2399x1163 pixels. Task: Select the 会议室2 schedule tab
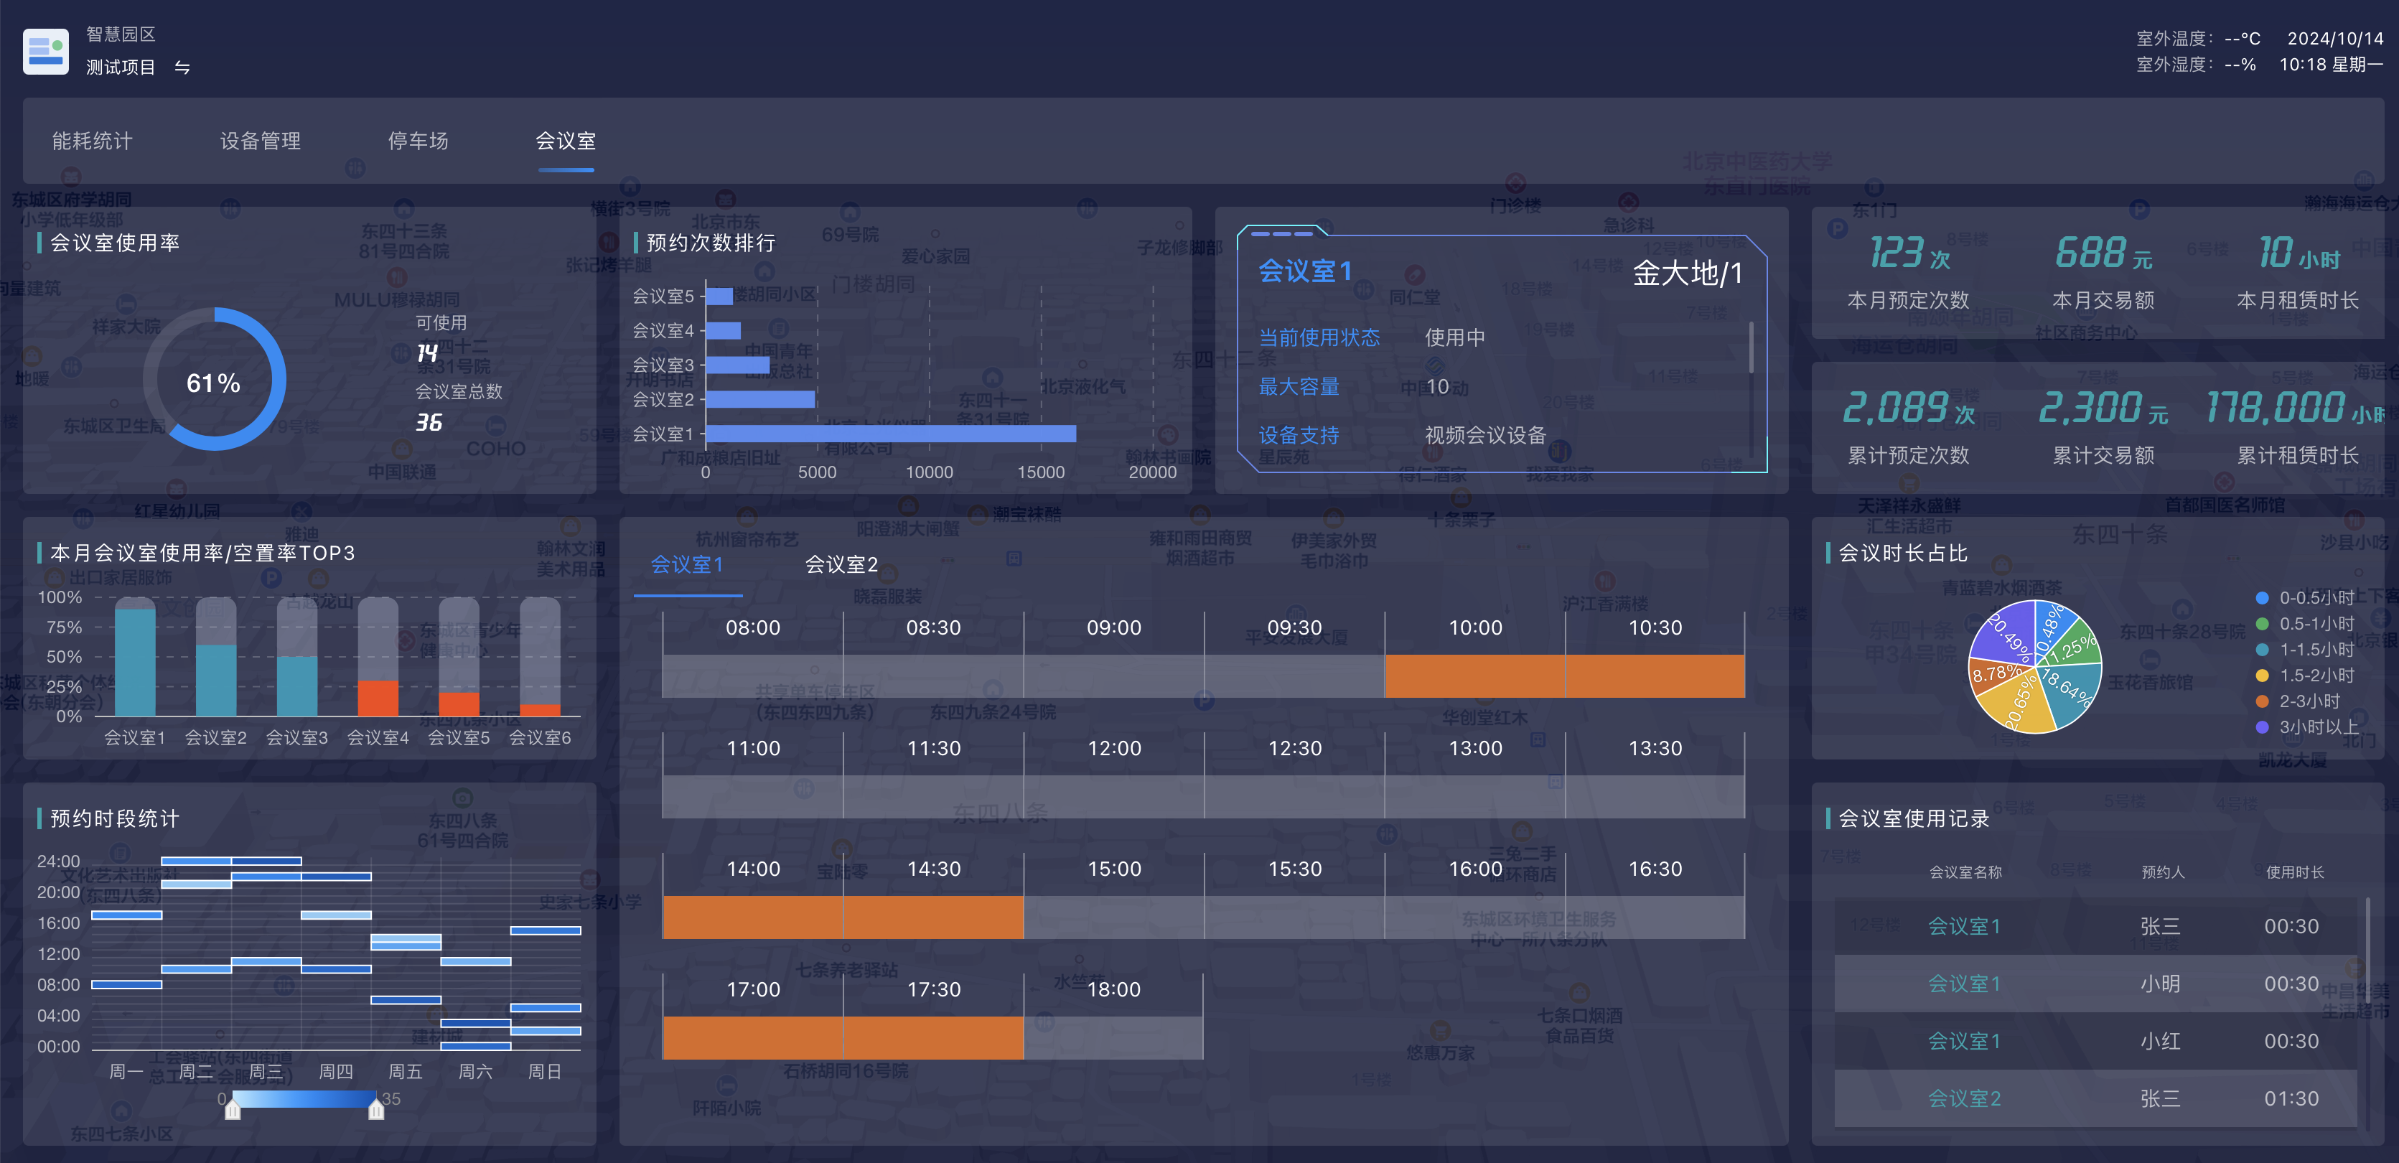pos(841,564)
